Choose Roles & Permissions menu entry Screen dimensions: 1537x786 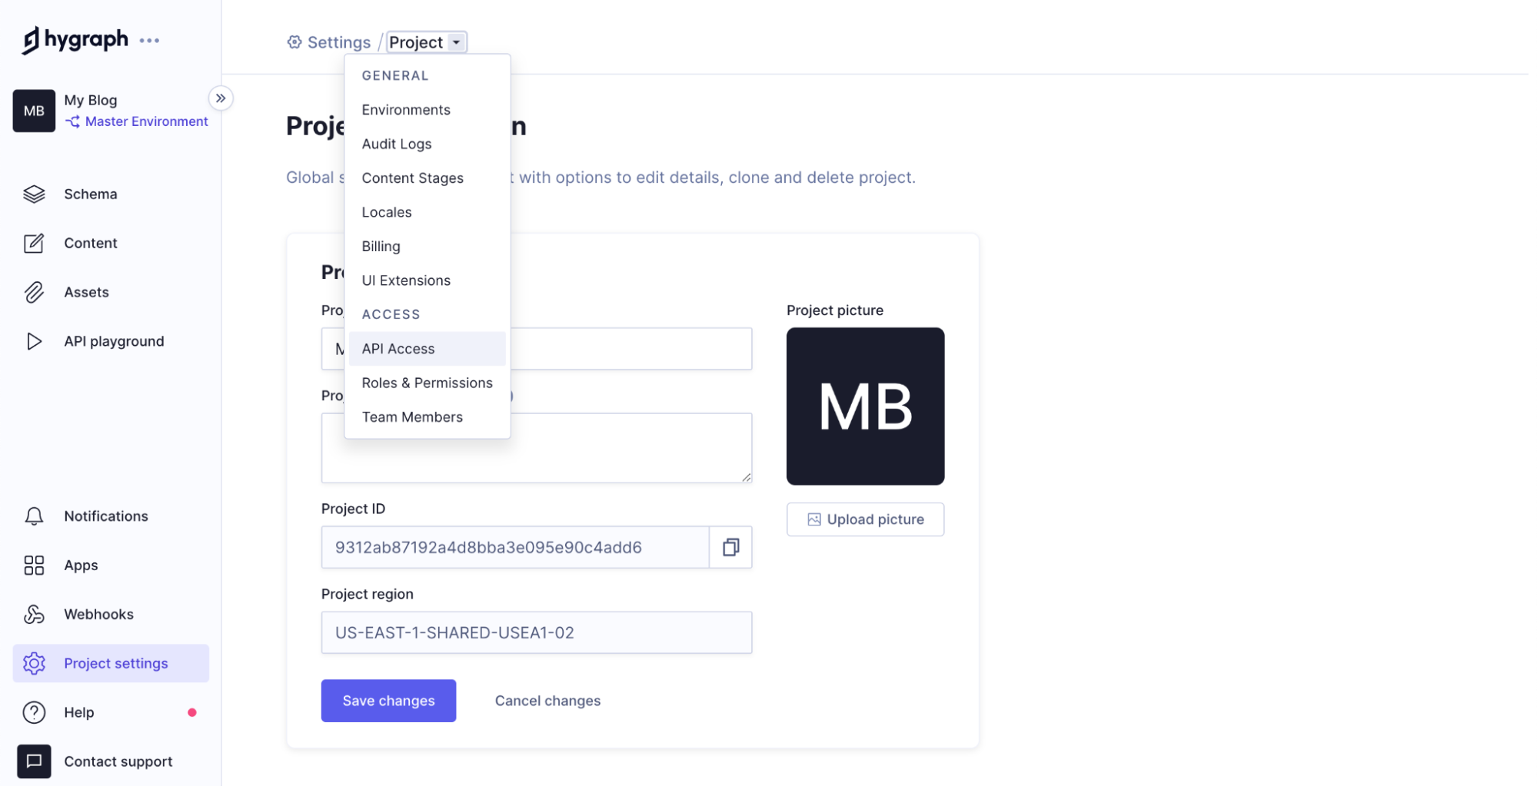[x=427, y=383]
